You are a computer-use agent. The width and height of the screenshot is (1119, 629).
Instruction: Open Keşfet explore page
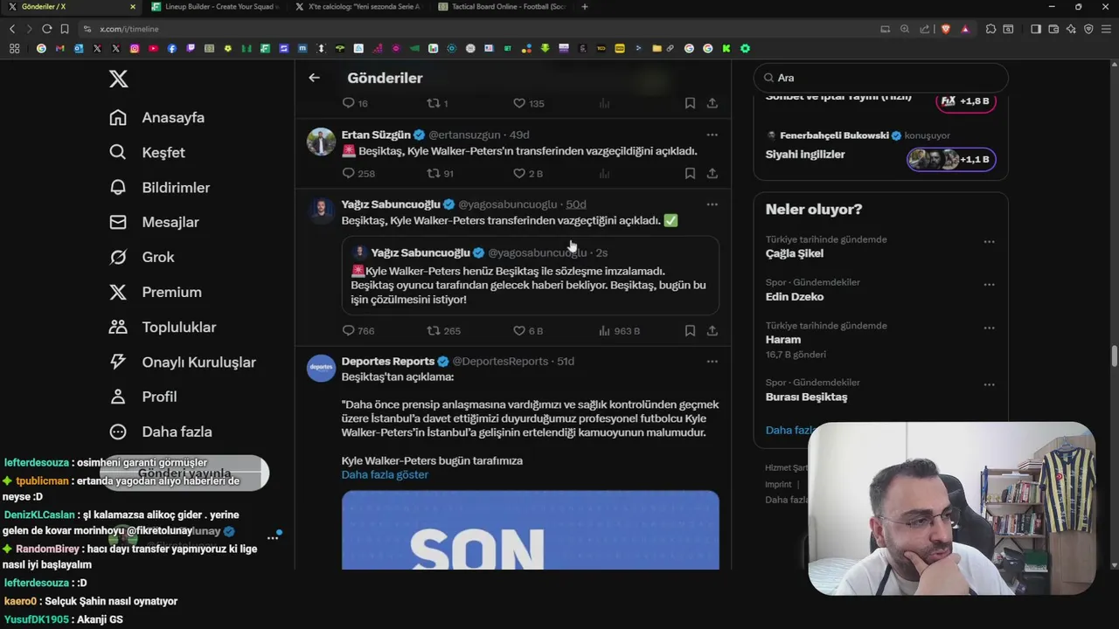coord(147,153)
